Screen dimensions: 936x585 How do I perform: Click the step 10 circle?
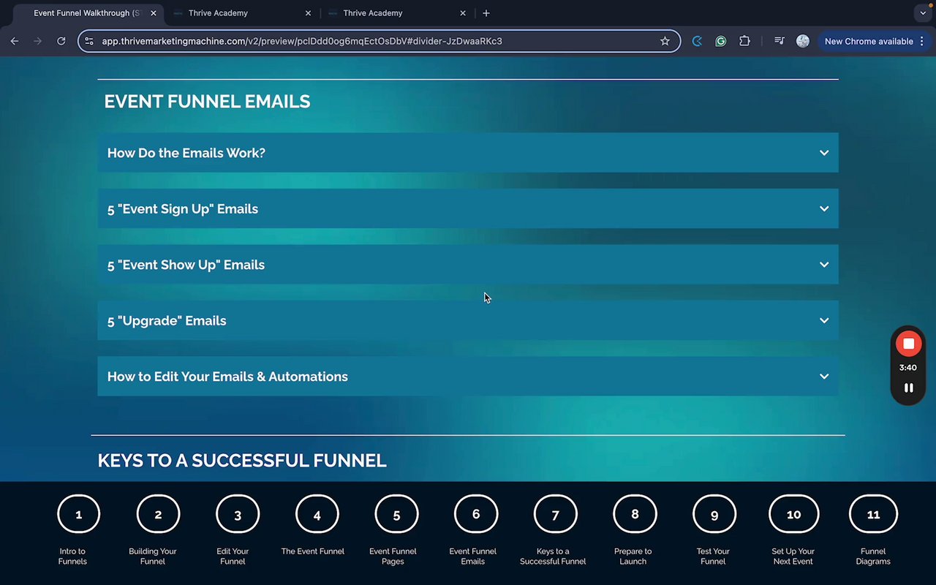794,515
